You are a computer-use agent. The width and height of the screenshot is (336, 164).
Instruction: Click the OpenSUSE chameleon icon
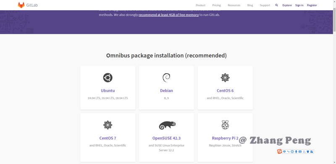click(x=167, y=126)
